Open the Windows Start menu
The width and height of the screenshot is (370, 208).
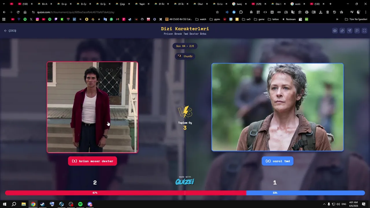coord(4,204)
